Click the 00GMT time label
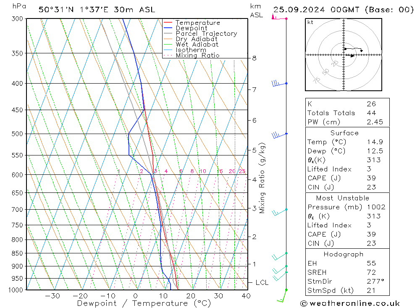This screenshot has width=420, height=308. (345, 10)
